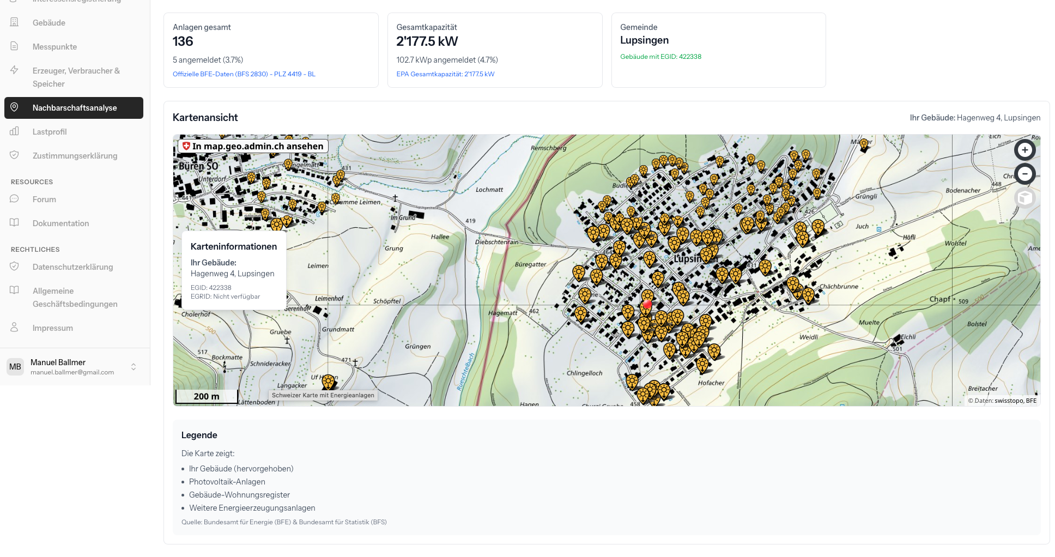Click the Forum speech bubble icon
Viewport: 1055px width, 557px height.
coord(15,199)
